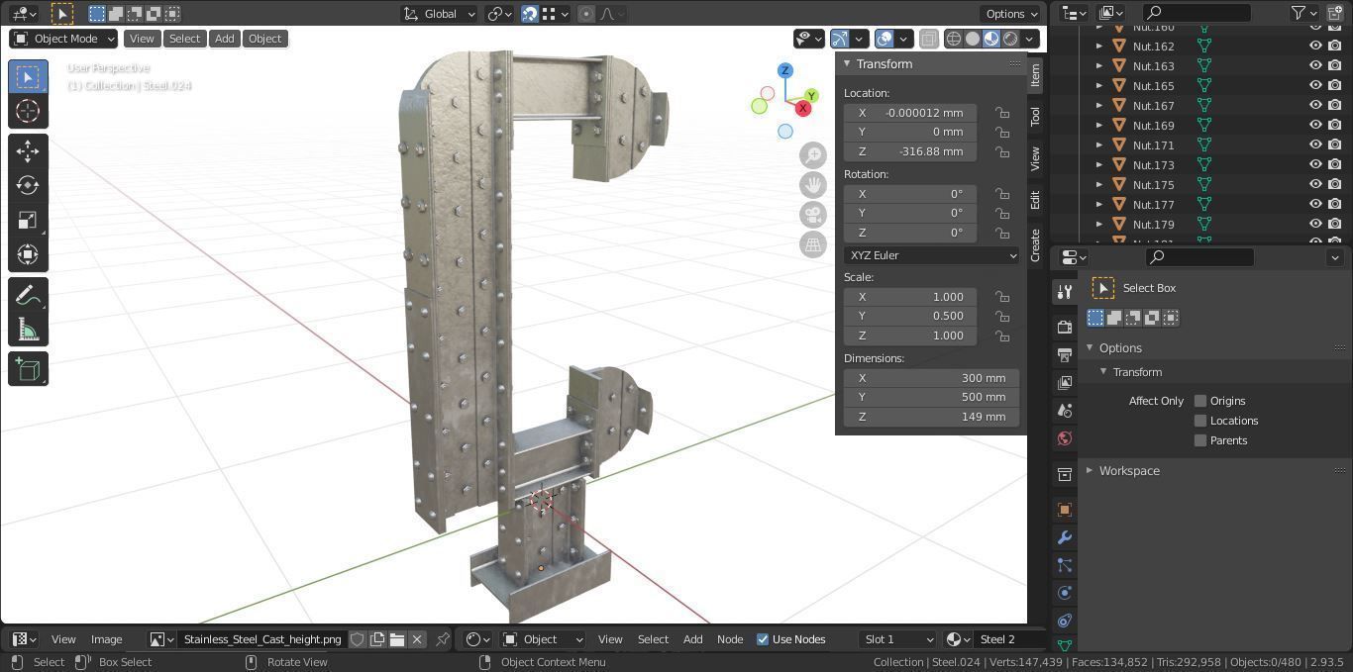The height and width of the screenshot is (672, 1353).
Task: Edit the Scale Y value field
Action: [910, 316]
